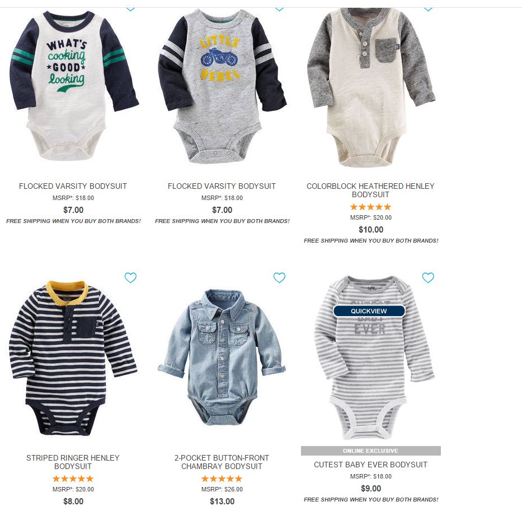Open Colorblock Heathered Henley Bodysuit title
522x506 pixels.
370,190
